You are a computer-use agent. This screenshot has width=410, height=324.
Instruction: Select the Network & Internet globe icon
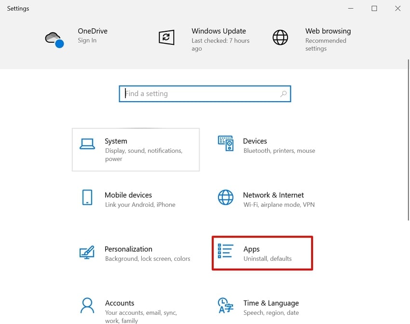[225, 198]
